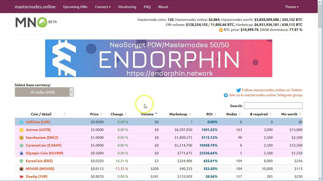The image size is (323, 181).
Task: Open the About page
Action: (x=163, y=7)
